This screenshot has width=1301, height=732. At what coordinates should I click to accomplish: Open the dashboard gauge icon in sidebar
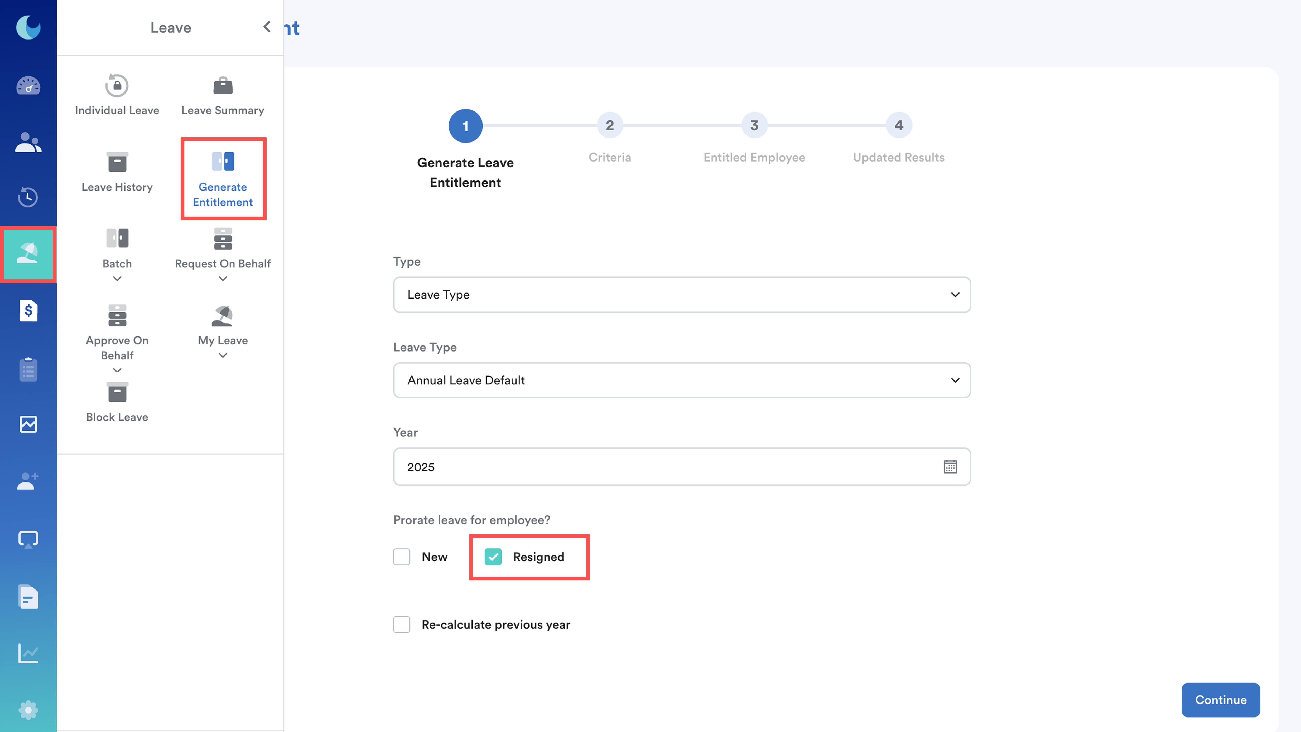tap(28, 85)
